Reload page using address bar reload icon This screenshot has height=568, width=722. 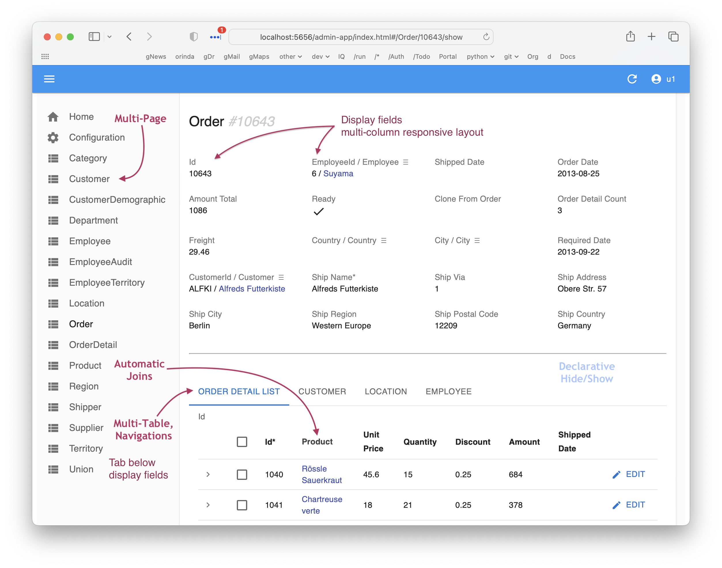(x=486, y=37)
